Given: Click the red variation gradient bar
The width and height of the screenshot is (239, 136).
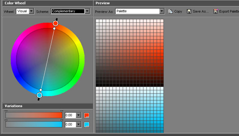Looking at the screenshot, I should point(34,115).
